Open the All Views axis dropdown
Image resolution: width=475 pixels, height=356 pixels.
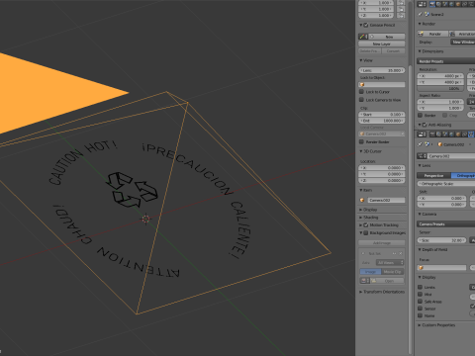[390, 263]
